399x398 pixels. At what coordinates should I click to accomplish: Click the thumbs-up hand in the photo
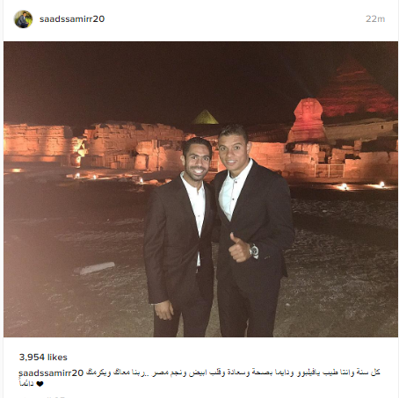point(239,248)
